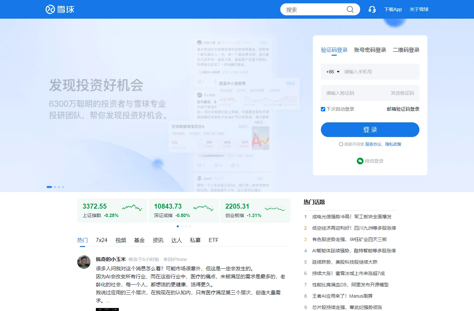Switch to 账号密码登录 tab

coord(370,50)
